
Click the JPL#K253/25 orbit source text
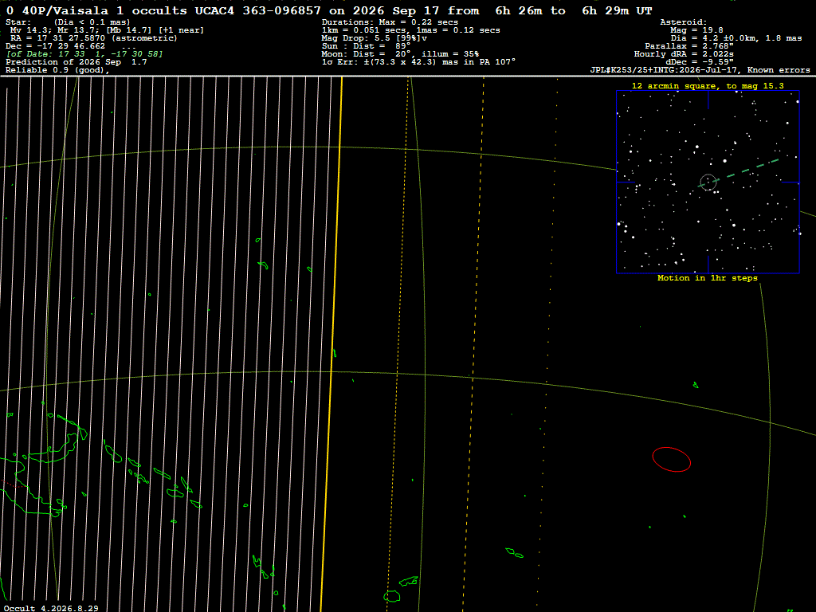coord(700,70)
